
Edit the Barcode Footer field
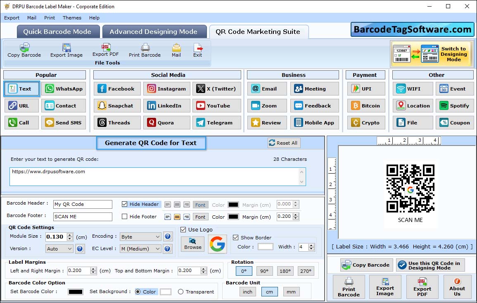point(83,217)
